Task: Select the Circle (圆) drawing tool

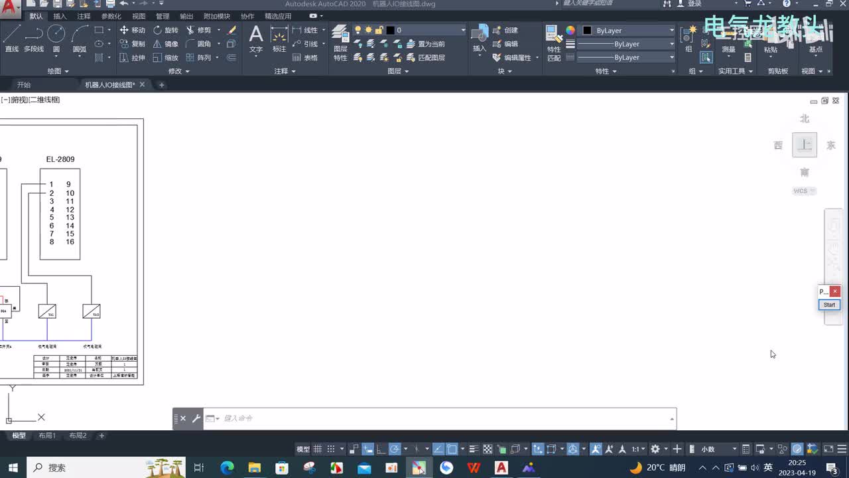Action: pyautogui.click(x=56, y=39)
